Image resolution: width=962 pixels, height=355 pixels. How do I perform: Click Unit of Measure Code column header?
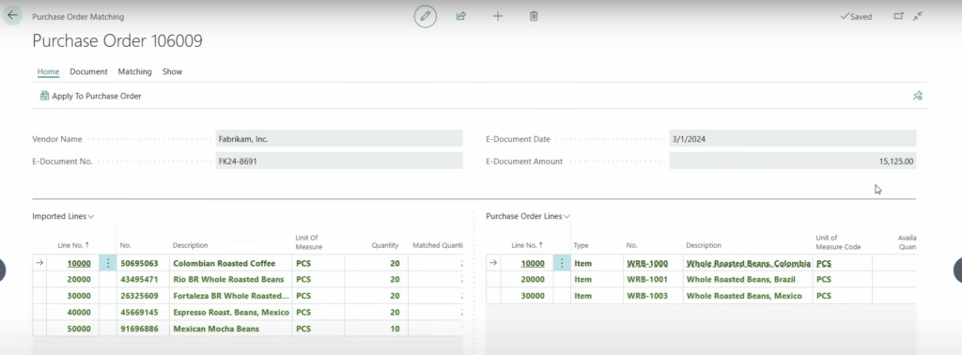(x=838, y=242)
